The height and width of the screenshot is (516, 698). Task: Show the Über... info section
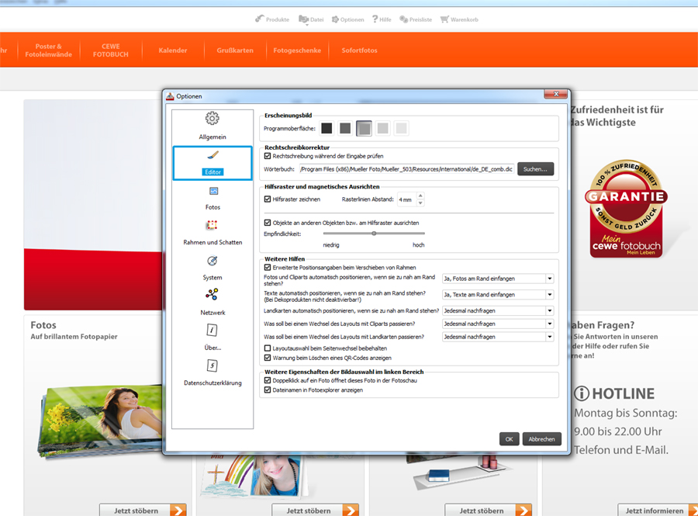212,338
